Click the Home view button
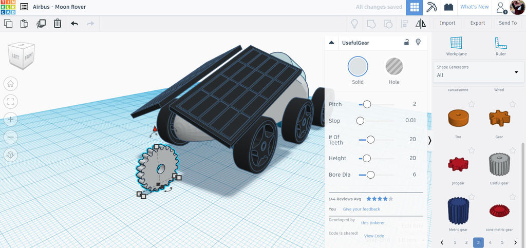The image size is (526, 248). (11, 84)
